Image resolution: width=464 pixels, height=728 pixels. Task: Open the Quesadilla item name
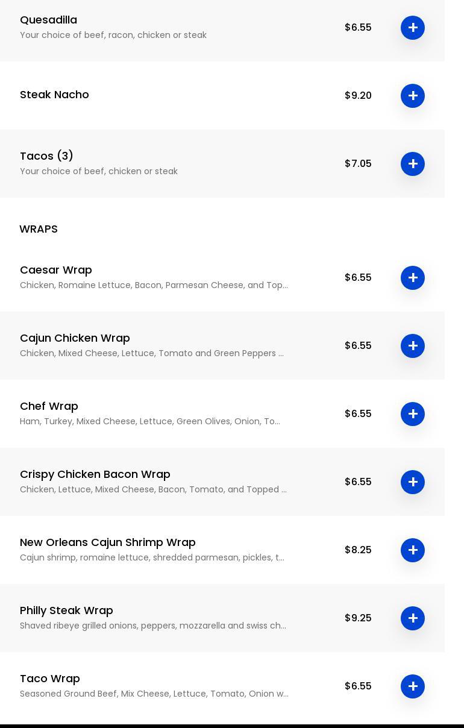48,20
